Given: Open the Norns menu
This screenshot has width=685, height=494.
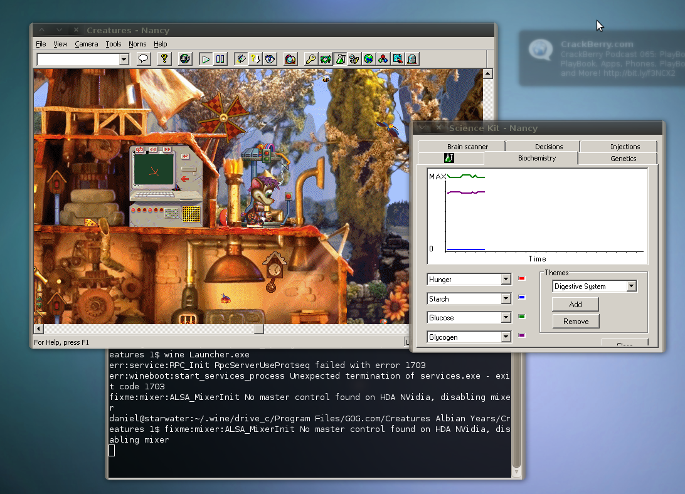Looking at the screenshot, I should coord(137,44).
